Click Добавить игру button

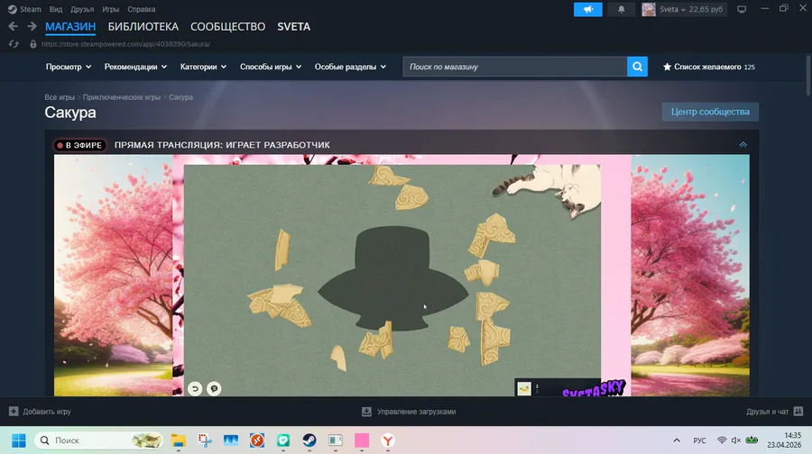40,412
